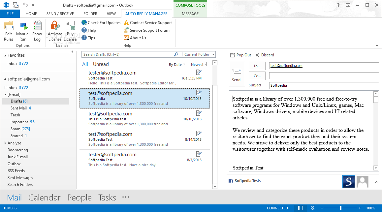The image size is (382, 212).
Task: Expand the Analyze folder
Action: point(5,143)
